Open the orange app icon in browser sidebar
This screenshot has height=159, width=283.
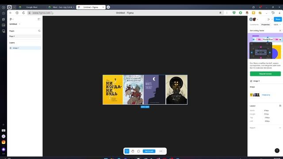point(4,142)
